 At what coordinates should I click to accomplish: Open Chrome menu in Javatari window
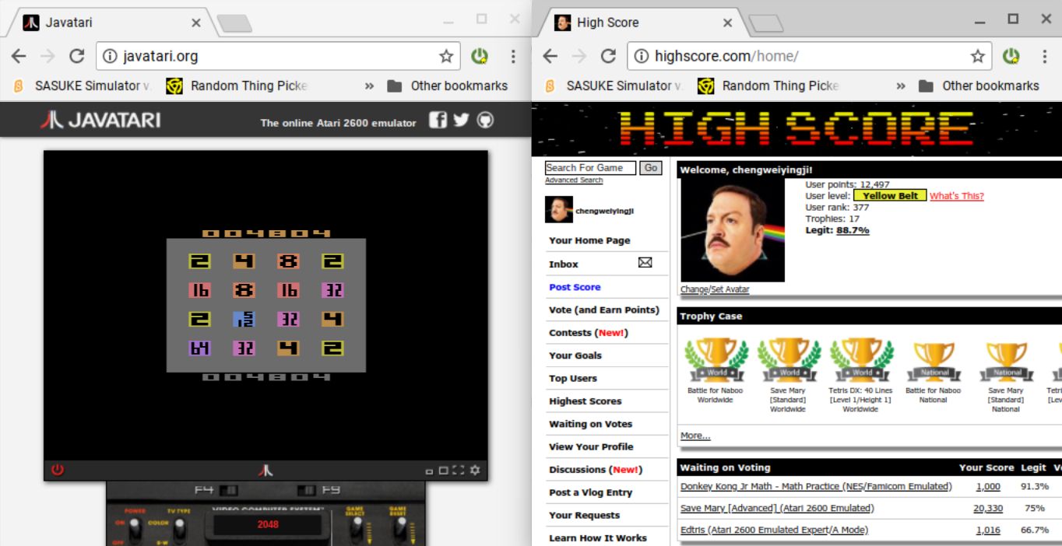(x=513, y=56)
